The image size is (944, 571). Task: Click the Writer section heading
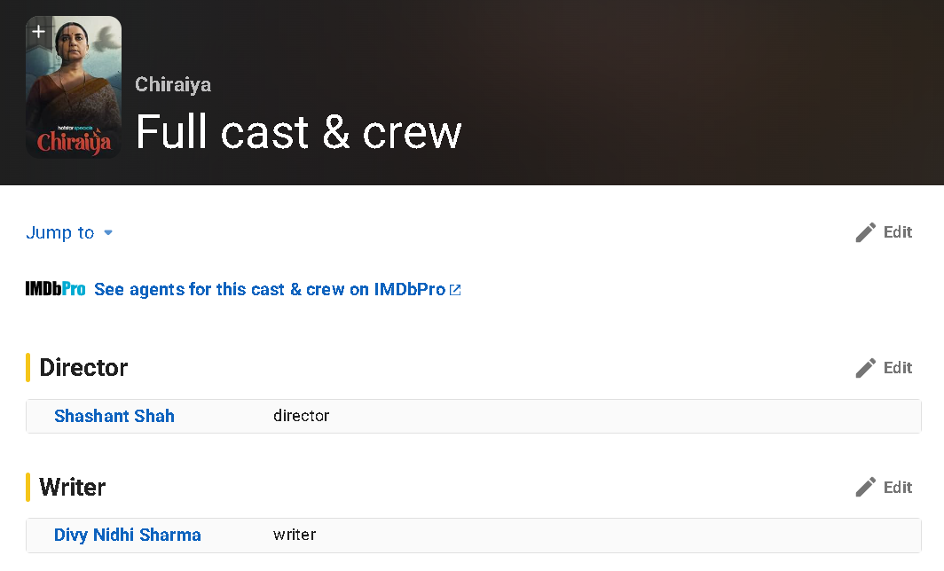tap(73, 488)
